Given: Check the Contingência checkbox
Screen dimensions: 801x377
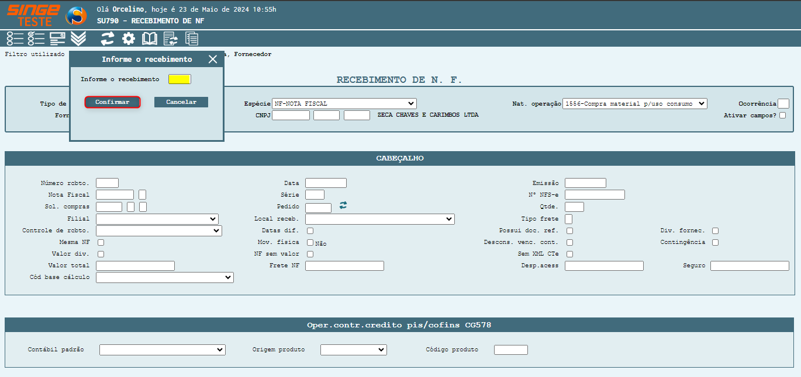Looking at the screenshot, I should (x=715, y=242).
